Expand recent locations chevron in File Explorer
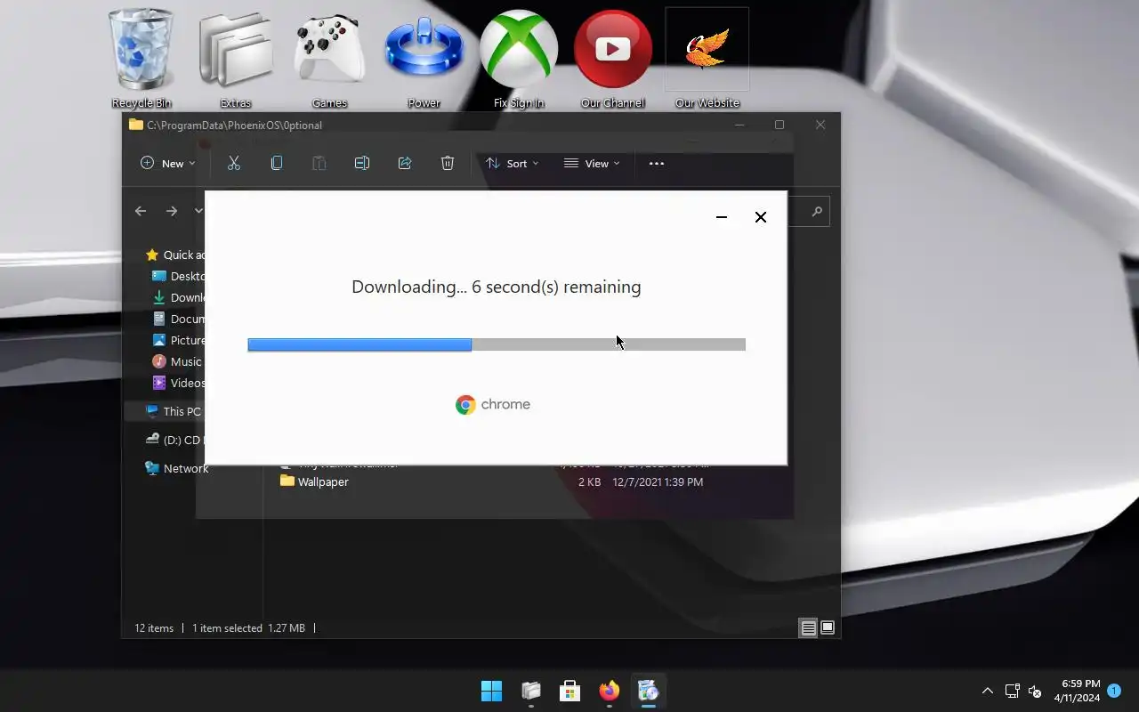The height and width of the screenshot is (712, 1139). point(198,211)
